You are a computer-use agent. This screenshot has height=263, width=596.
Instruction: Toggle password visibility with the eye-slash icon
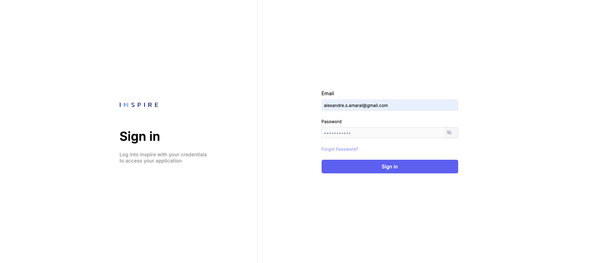click(x=449, y=133)
